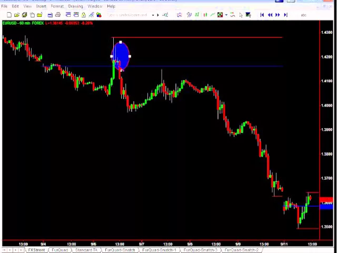Rewind chart with double-left arrows
Viewport: 337px width, 253px height.
270,15
